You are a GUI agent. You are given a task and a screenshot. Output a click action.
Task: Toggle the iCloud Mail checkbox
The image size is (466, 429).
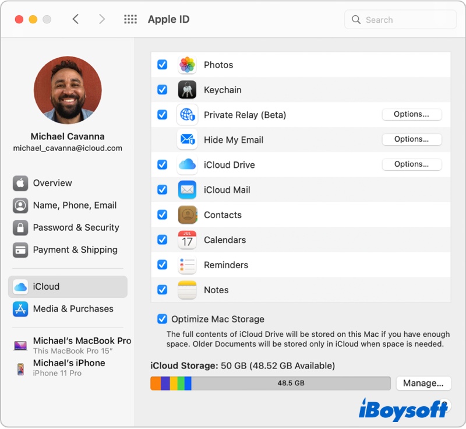pyautogui.click(x=163, y=189)
